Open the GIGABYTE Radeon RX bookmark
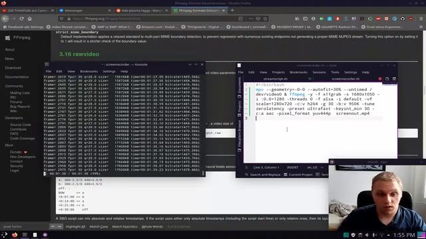Screen dimensions: 426x239 (337, 27)
